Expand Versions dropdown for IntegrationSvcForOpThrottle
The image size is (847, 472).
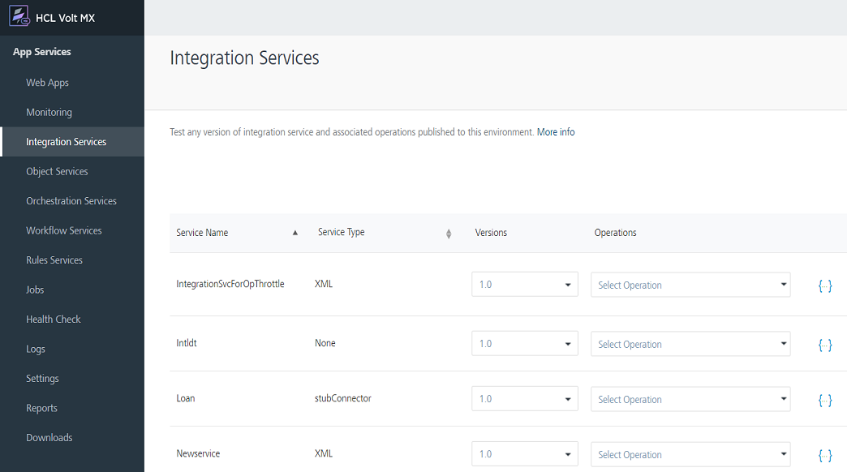coord(524,285)
